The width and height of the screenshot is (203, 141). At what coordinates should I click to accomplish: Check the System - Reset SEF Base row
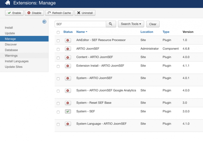pos(58,104)
